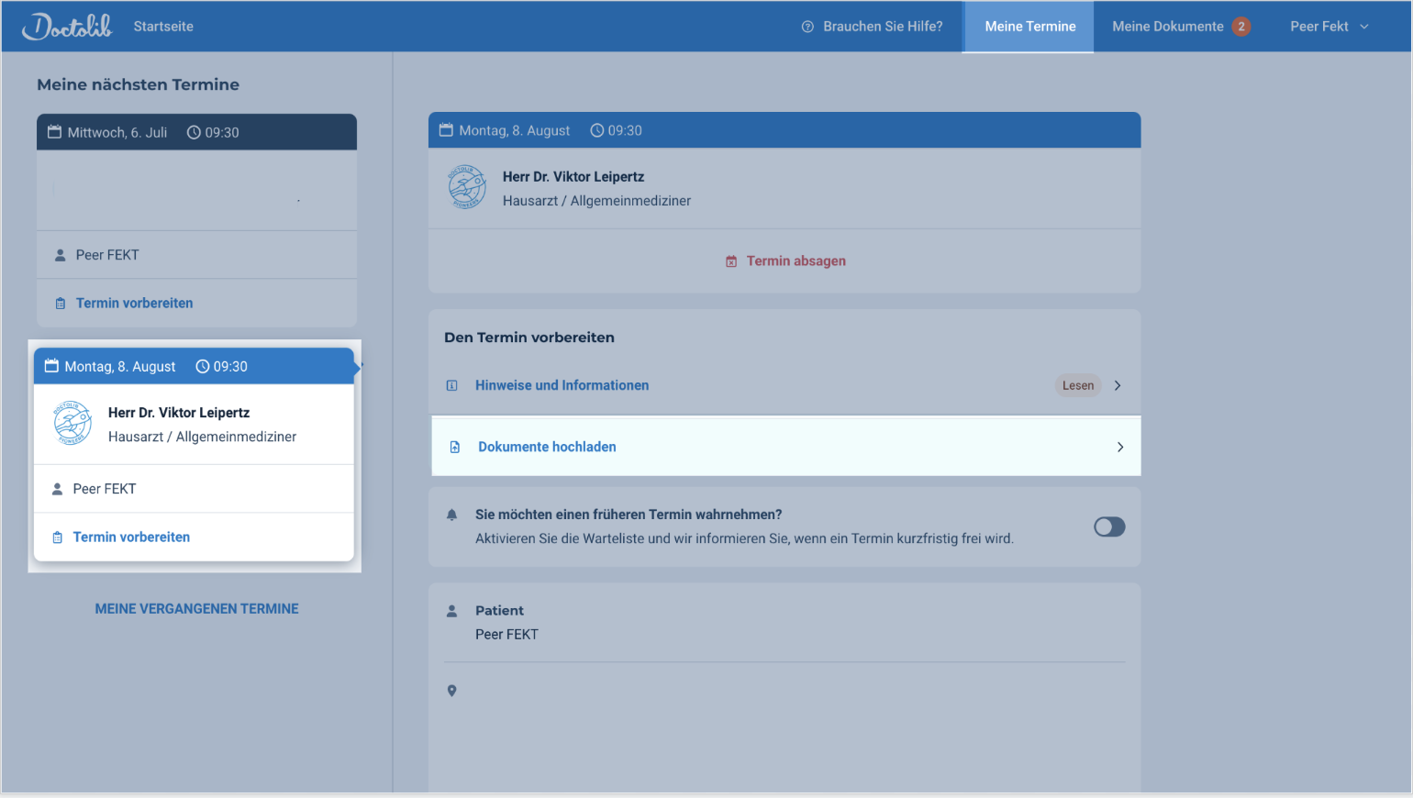Open MEINE VERGANGENEN TERMINE link

click(x=196, y=609)
